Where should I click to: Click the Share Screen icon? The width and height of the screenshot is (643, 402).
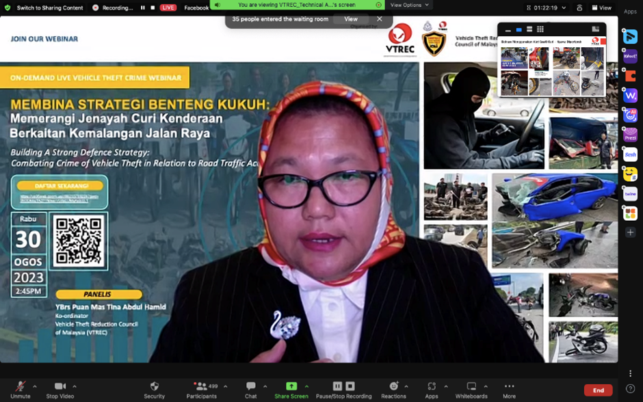pyautogui.click(x=291, y=386)
